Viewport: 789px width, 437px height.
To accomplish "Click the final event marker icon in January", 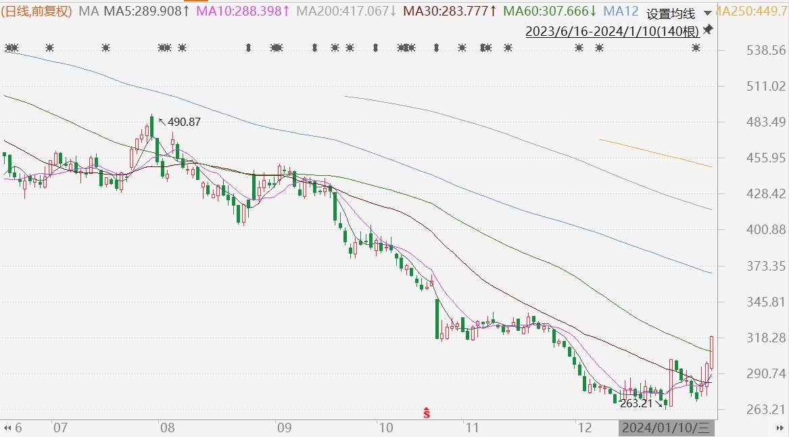I will click(696, 48).
